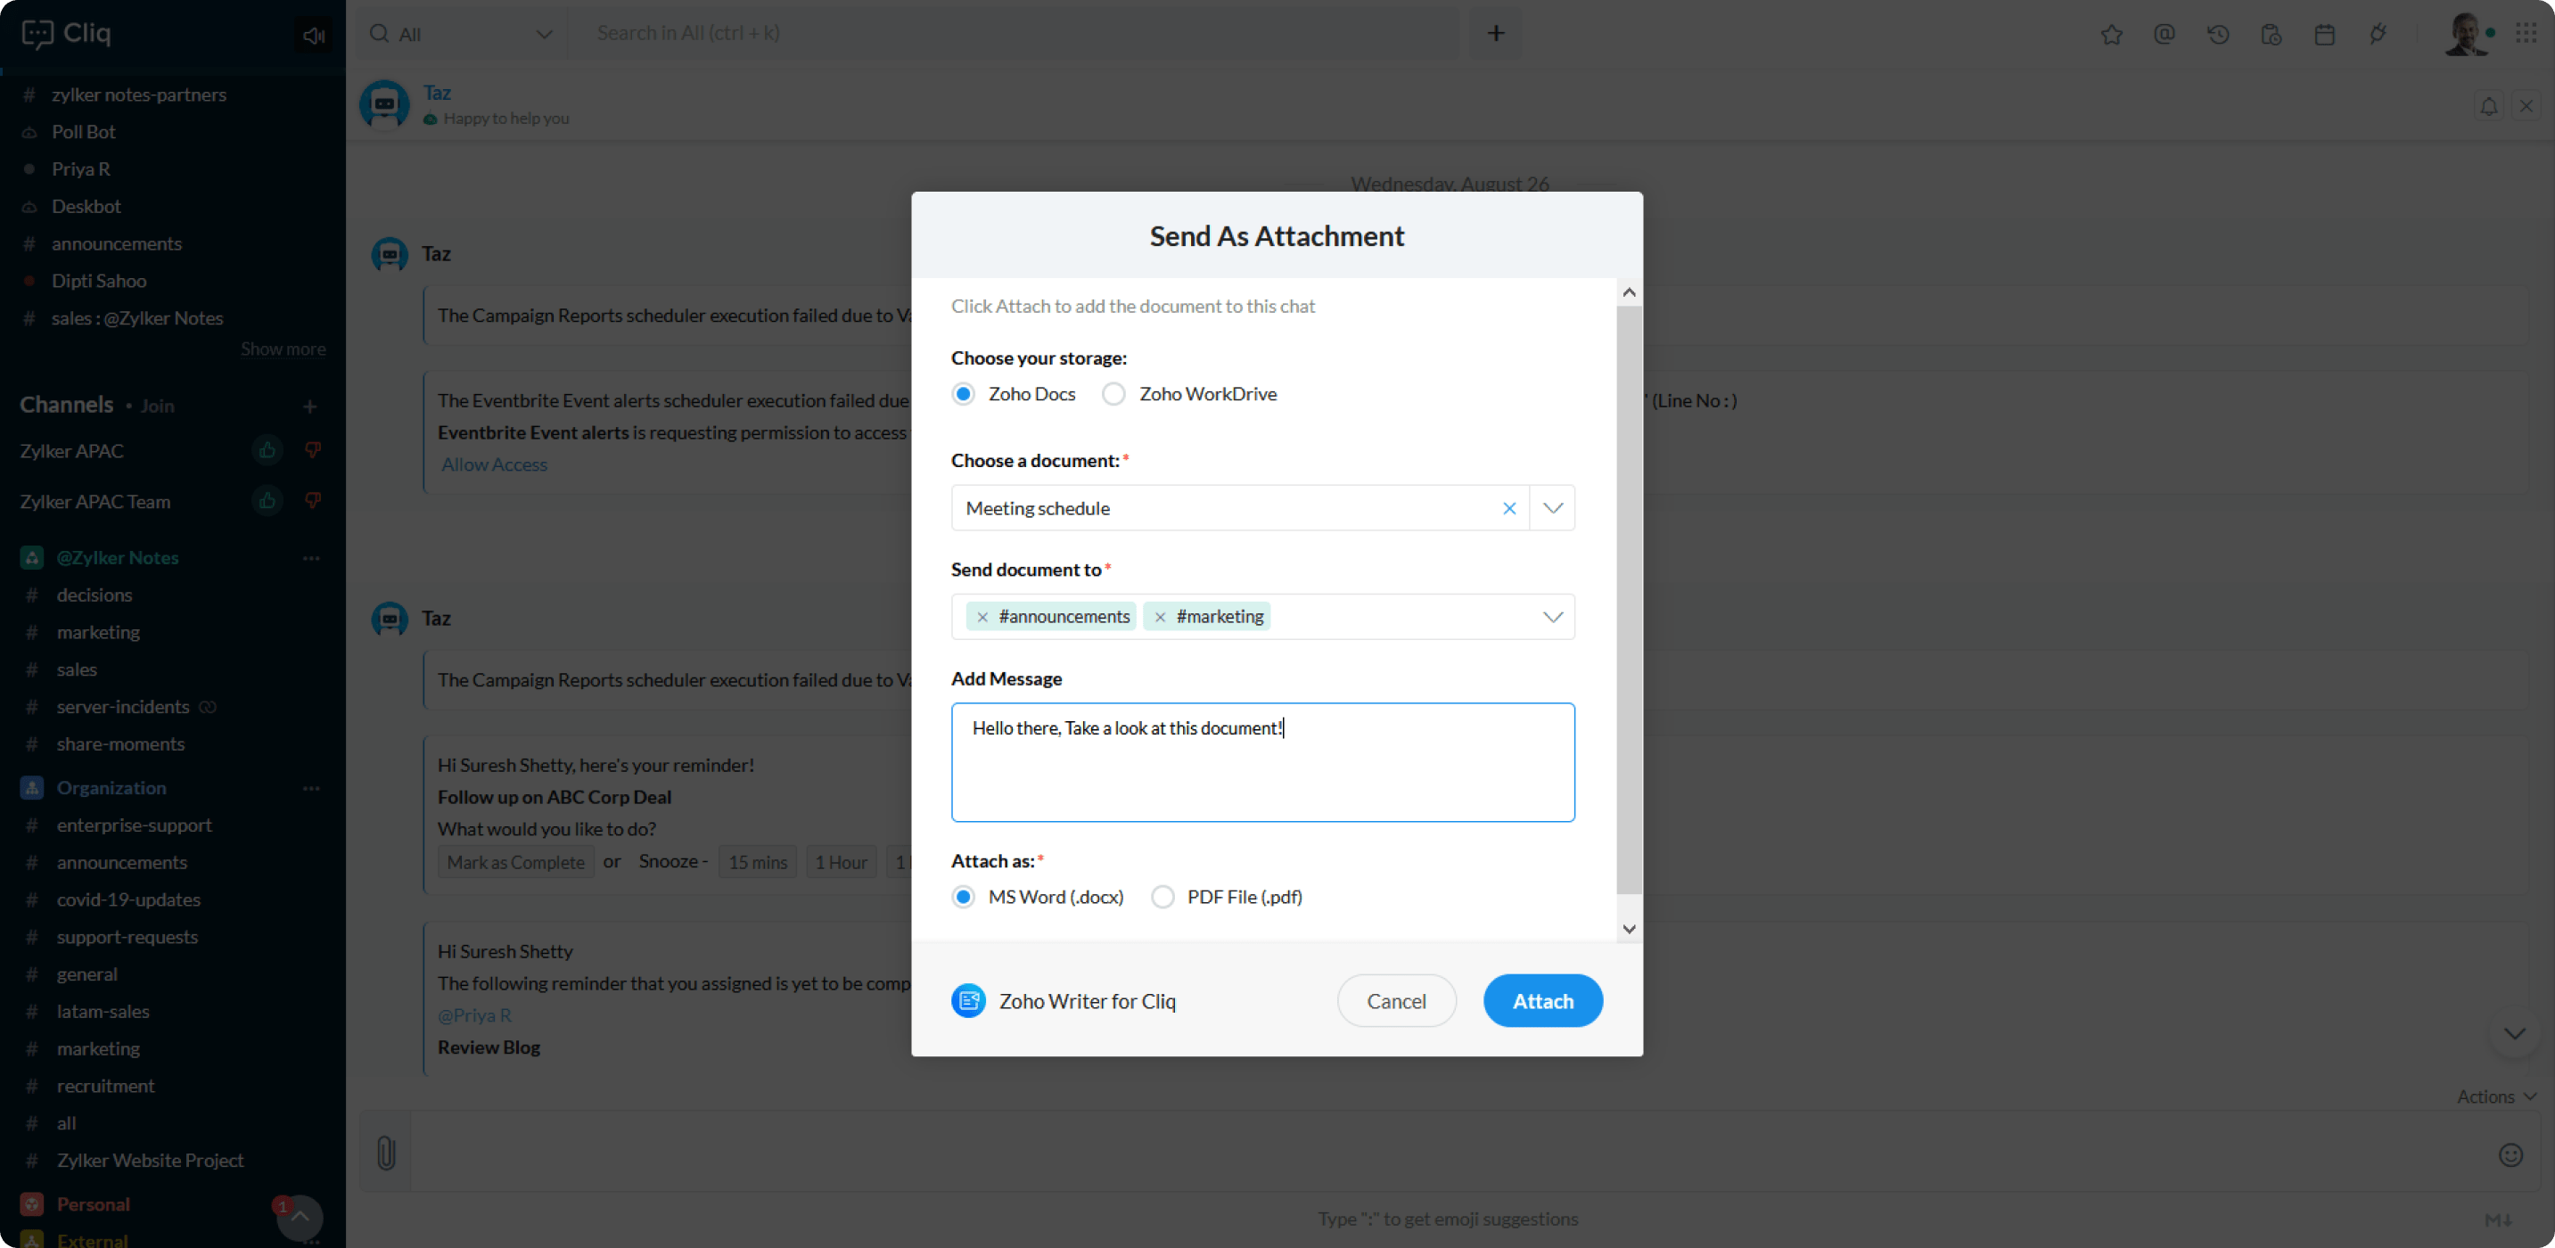2555x1248 pixels.
Task: Focus the Add Message text area
Action: (x=1261, y=762)
